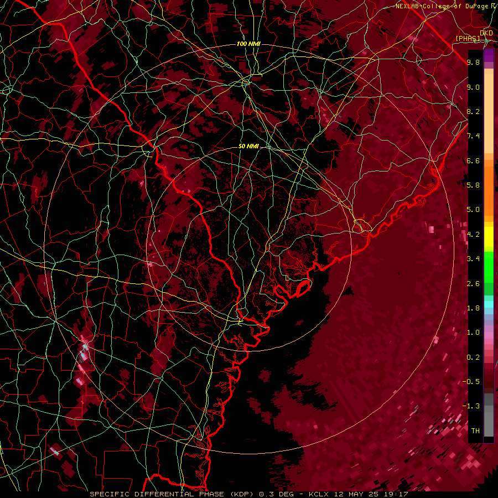Click the 5.8 value on the color scale
This screenshot has height=498, width=498.
click(473, 185)
